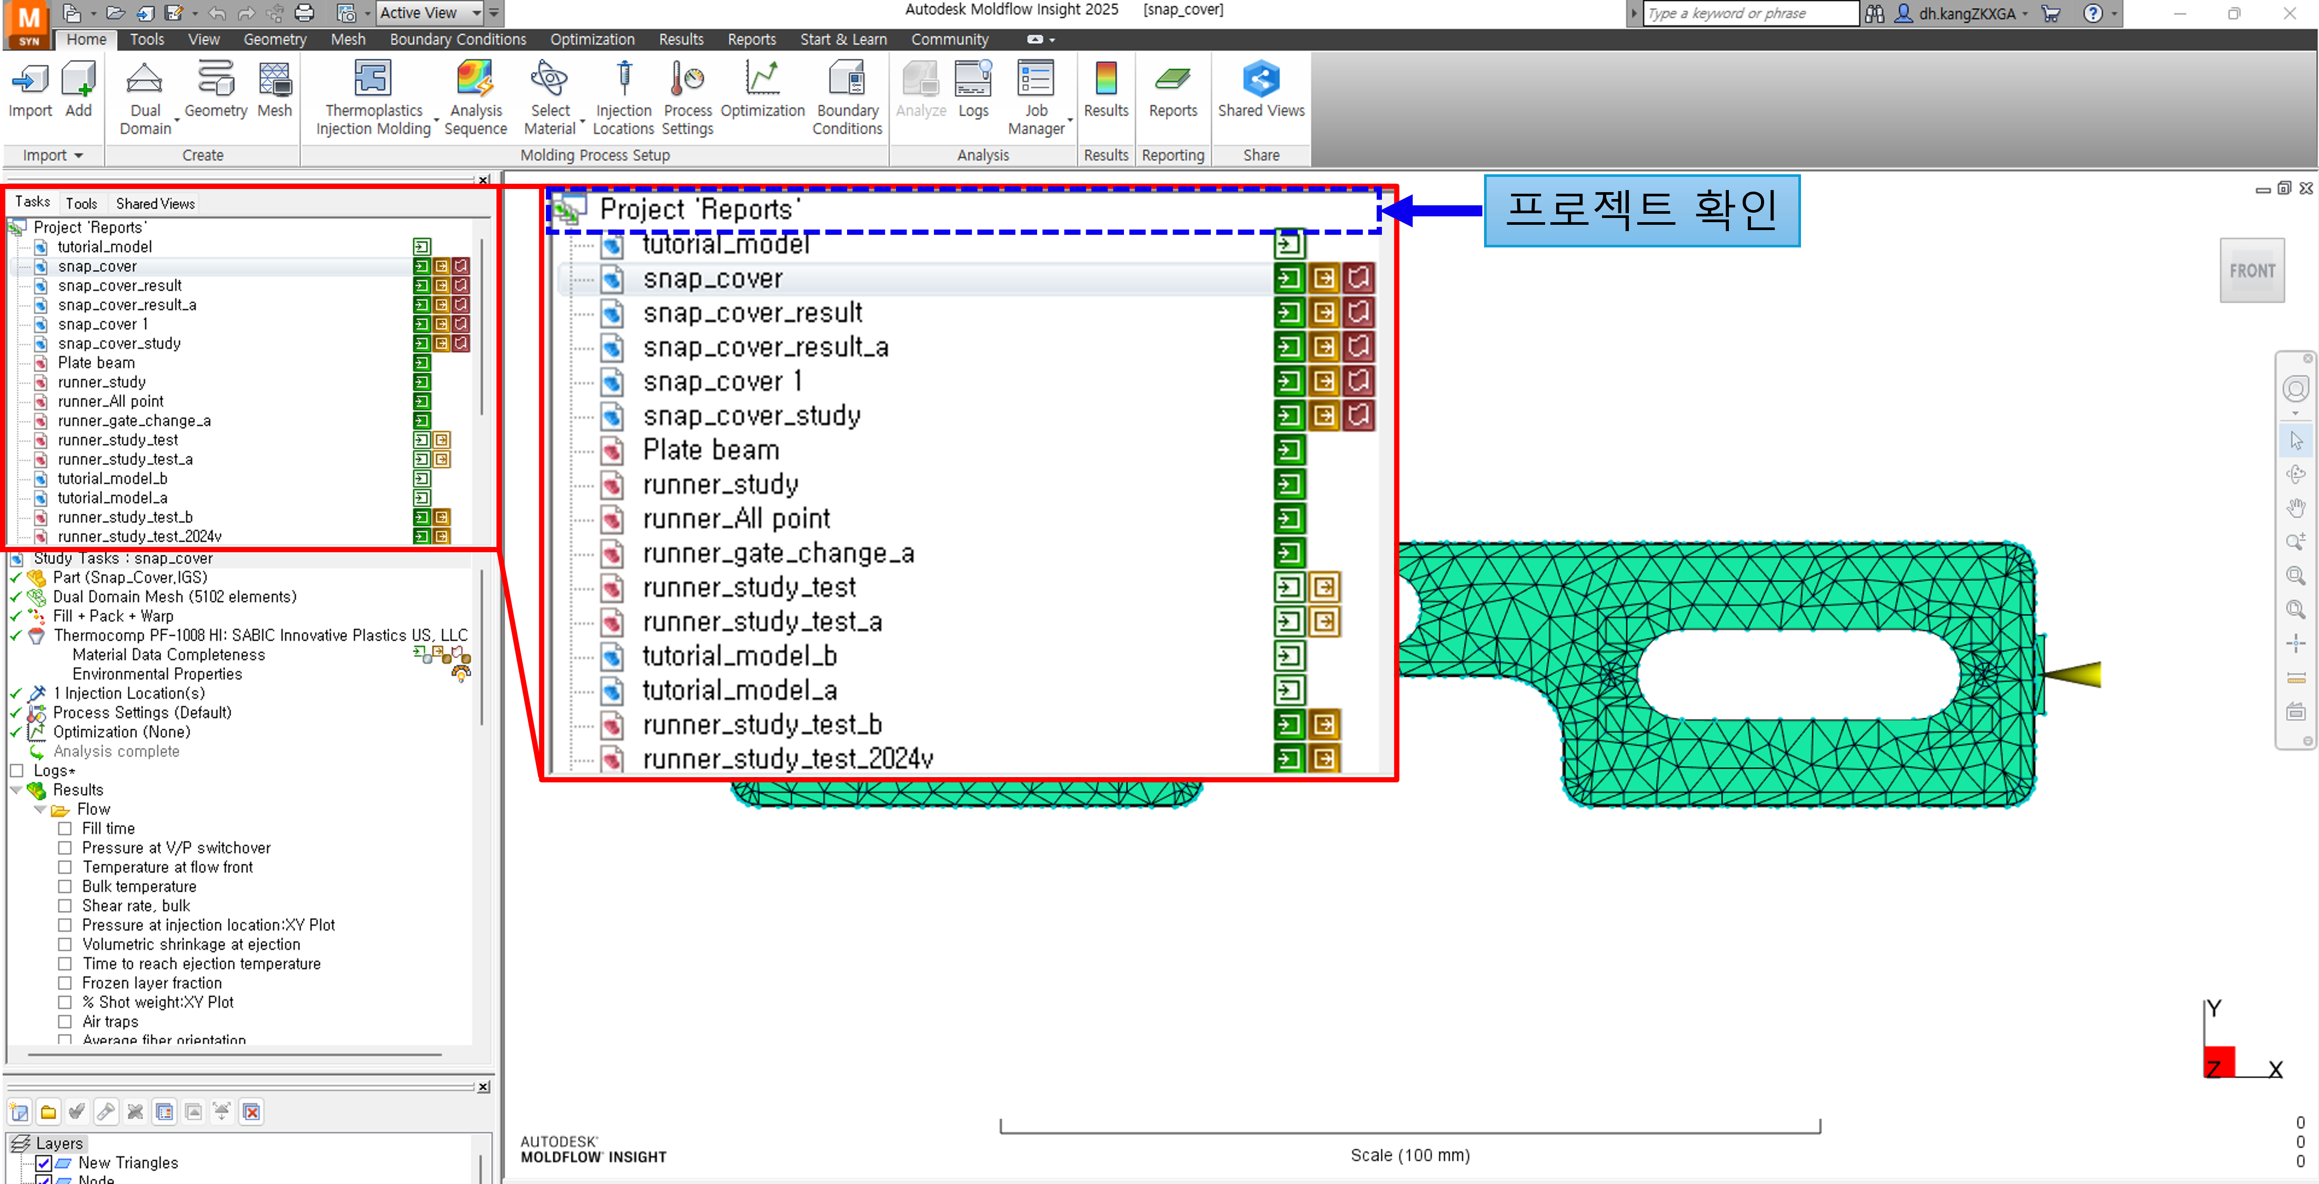2319x1184 pixels.
Task: Uncheck the New Triangles layer checkbox
Action: click(x=43, y=1163)
